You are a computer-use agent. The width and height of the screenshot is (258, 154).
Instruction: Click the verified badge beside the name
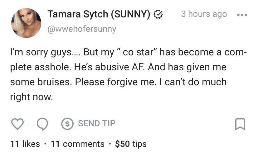point(158,14)
